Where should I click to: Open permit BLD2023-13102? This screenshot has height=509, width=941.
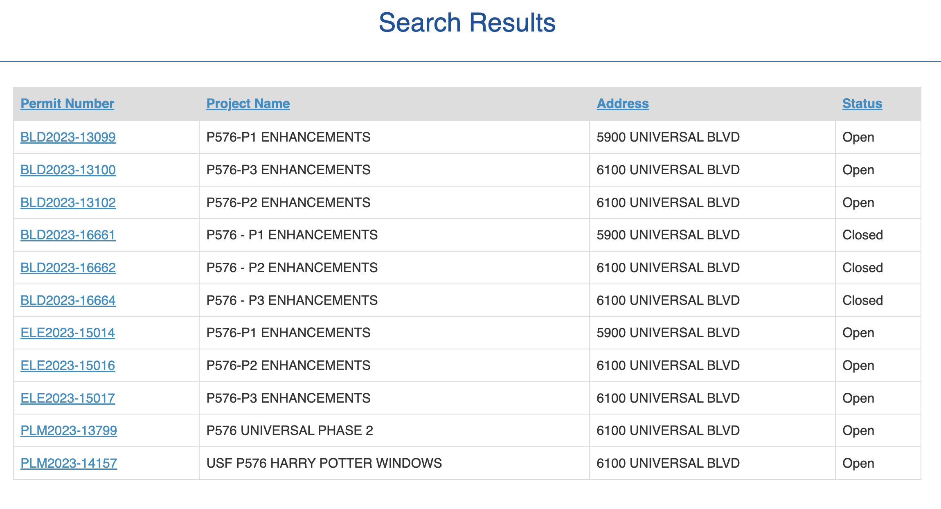point(68,203)
